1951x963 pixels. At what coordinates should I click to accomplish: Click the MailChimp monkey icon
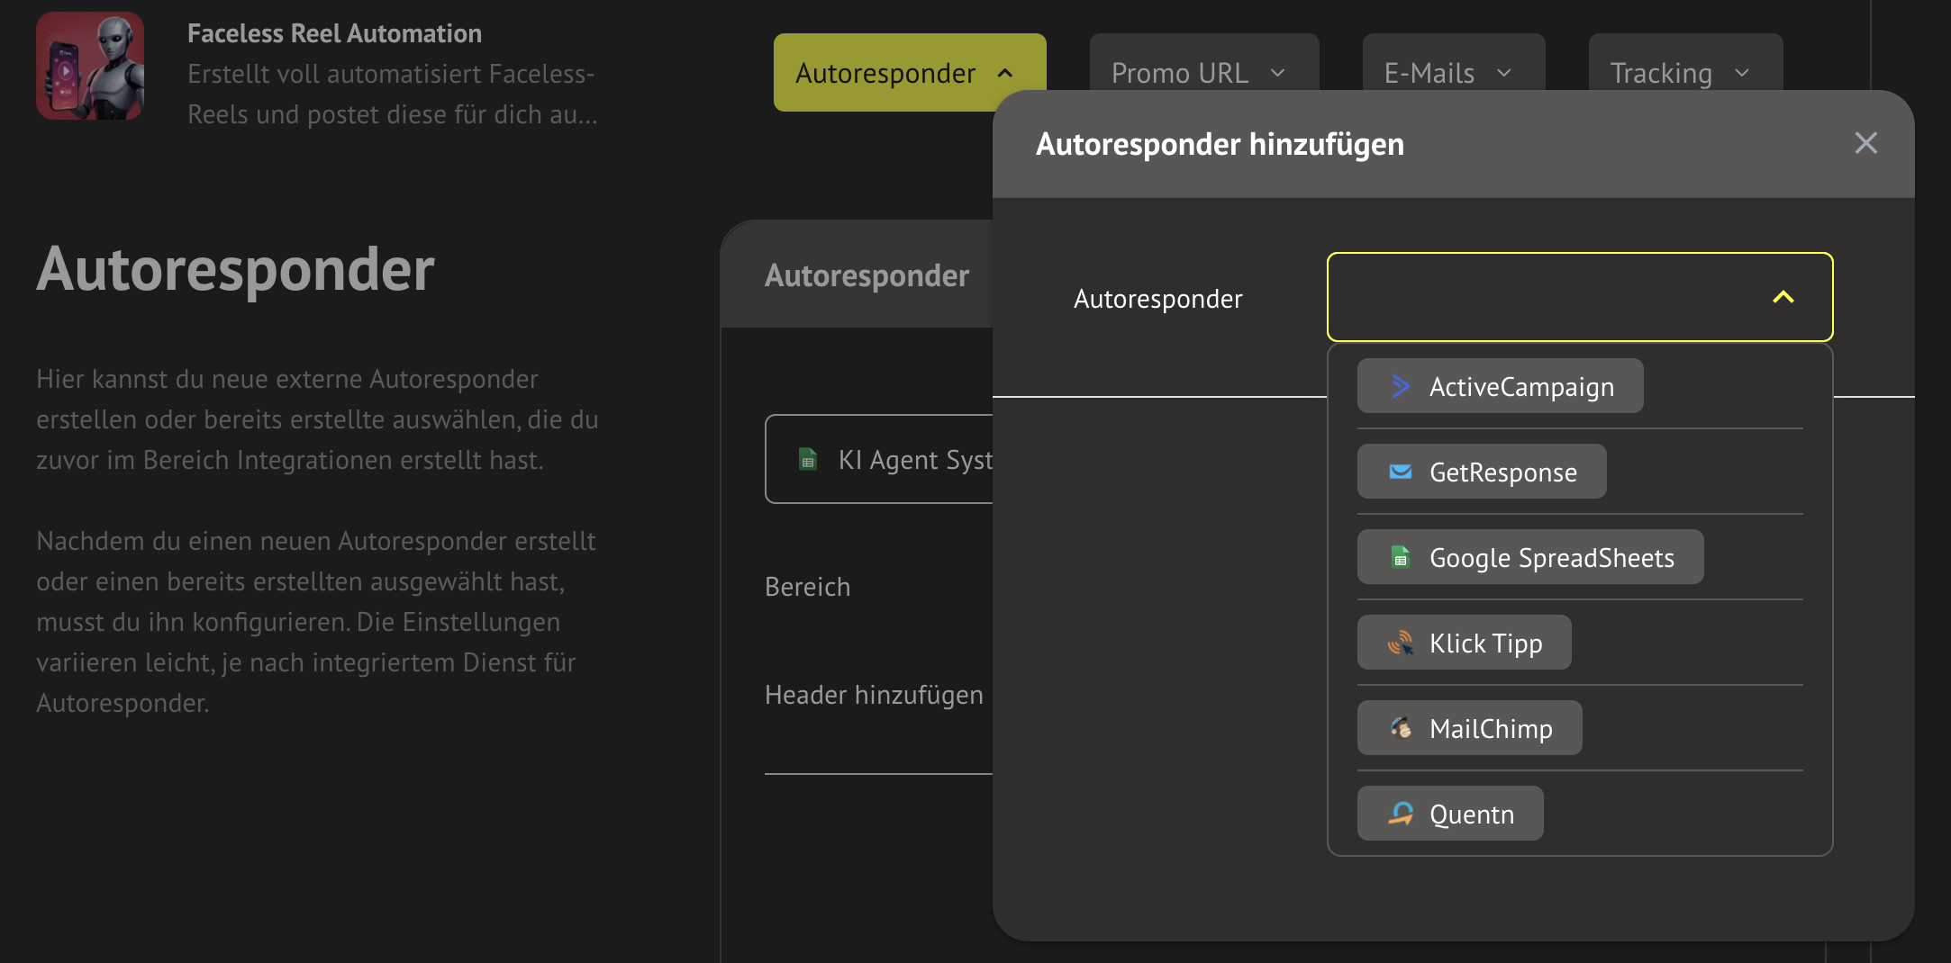1400,728
